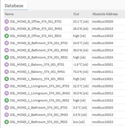This screenshot has height=128, width=125.
Task: Click boolean icon for Balcony RE01 point
Action: pyautogui.click(x=7, y=79)
